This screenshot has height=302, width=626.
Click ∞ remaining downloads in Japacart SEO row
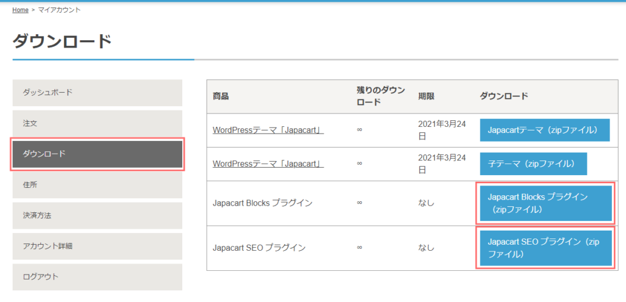[359, 248]
